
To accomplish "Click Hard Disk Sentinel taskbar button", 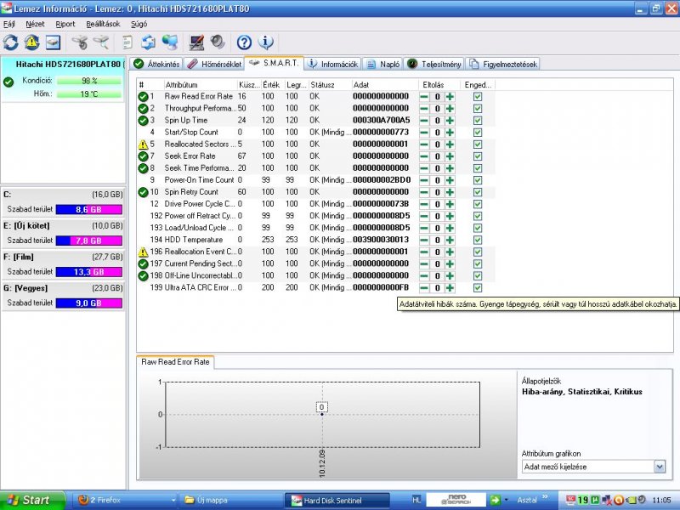I will pos(337,501).
